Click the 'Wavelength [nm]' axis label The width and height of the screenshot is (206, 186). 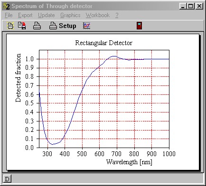(x=129, y=162)
